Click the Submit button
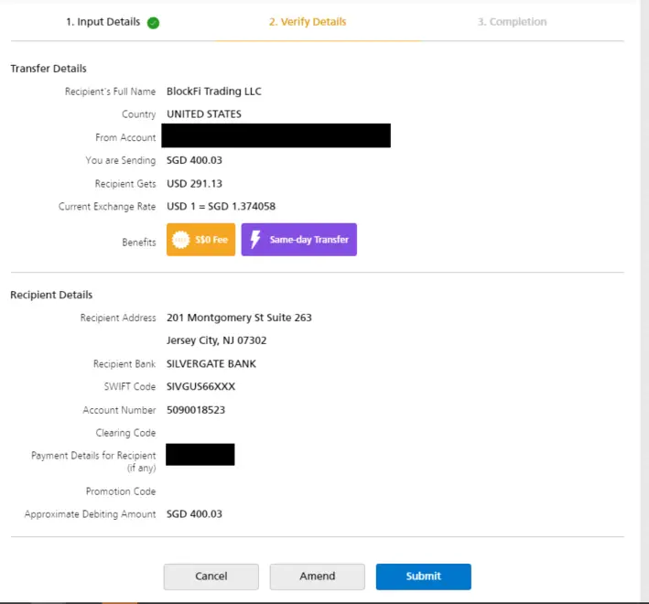The image size is (649, 604). tap(424, 577)
